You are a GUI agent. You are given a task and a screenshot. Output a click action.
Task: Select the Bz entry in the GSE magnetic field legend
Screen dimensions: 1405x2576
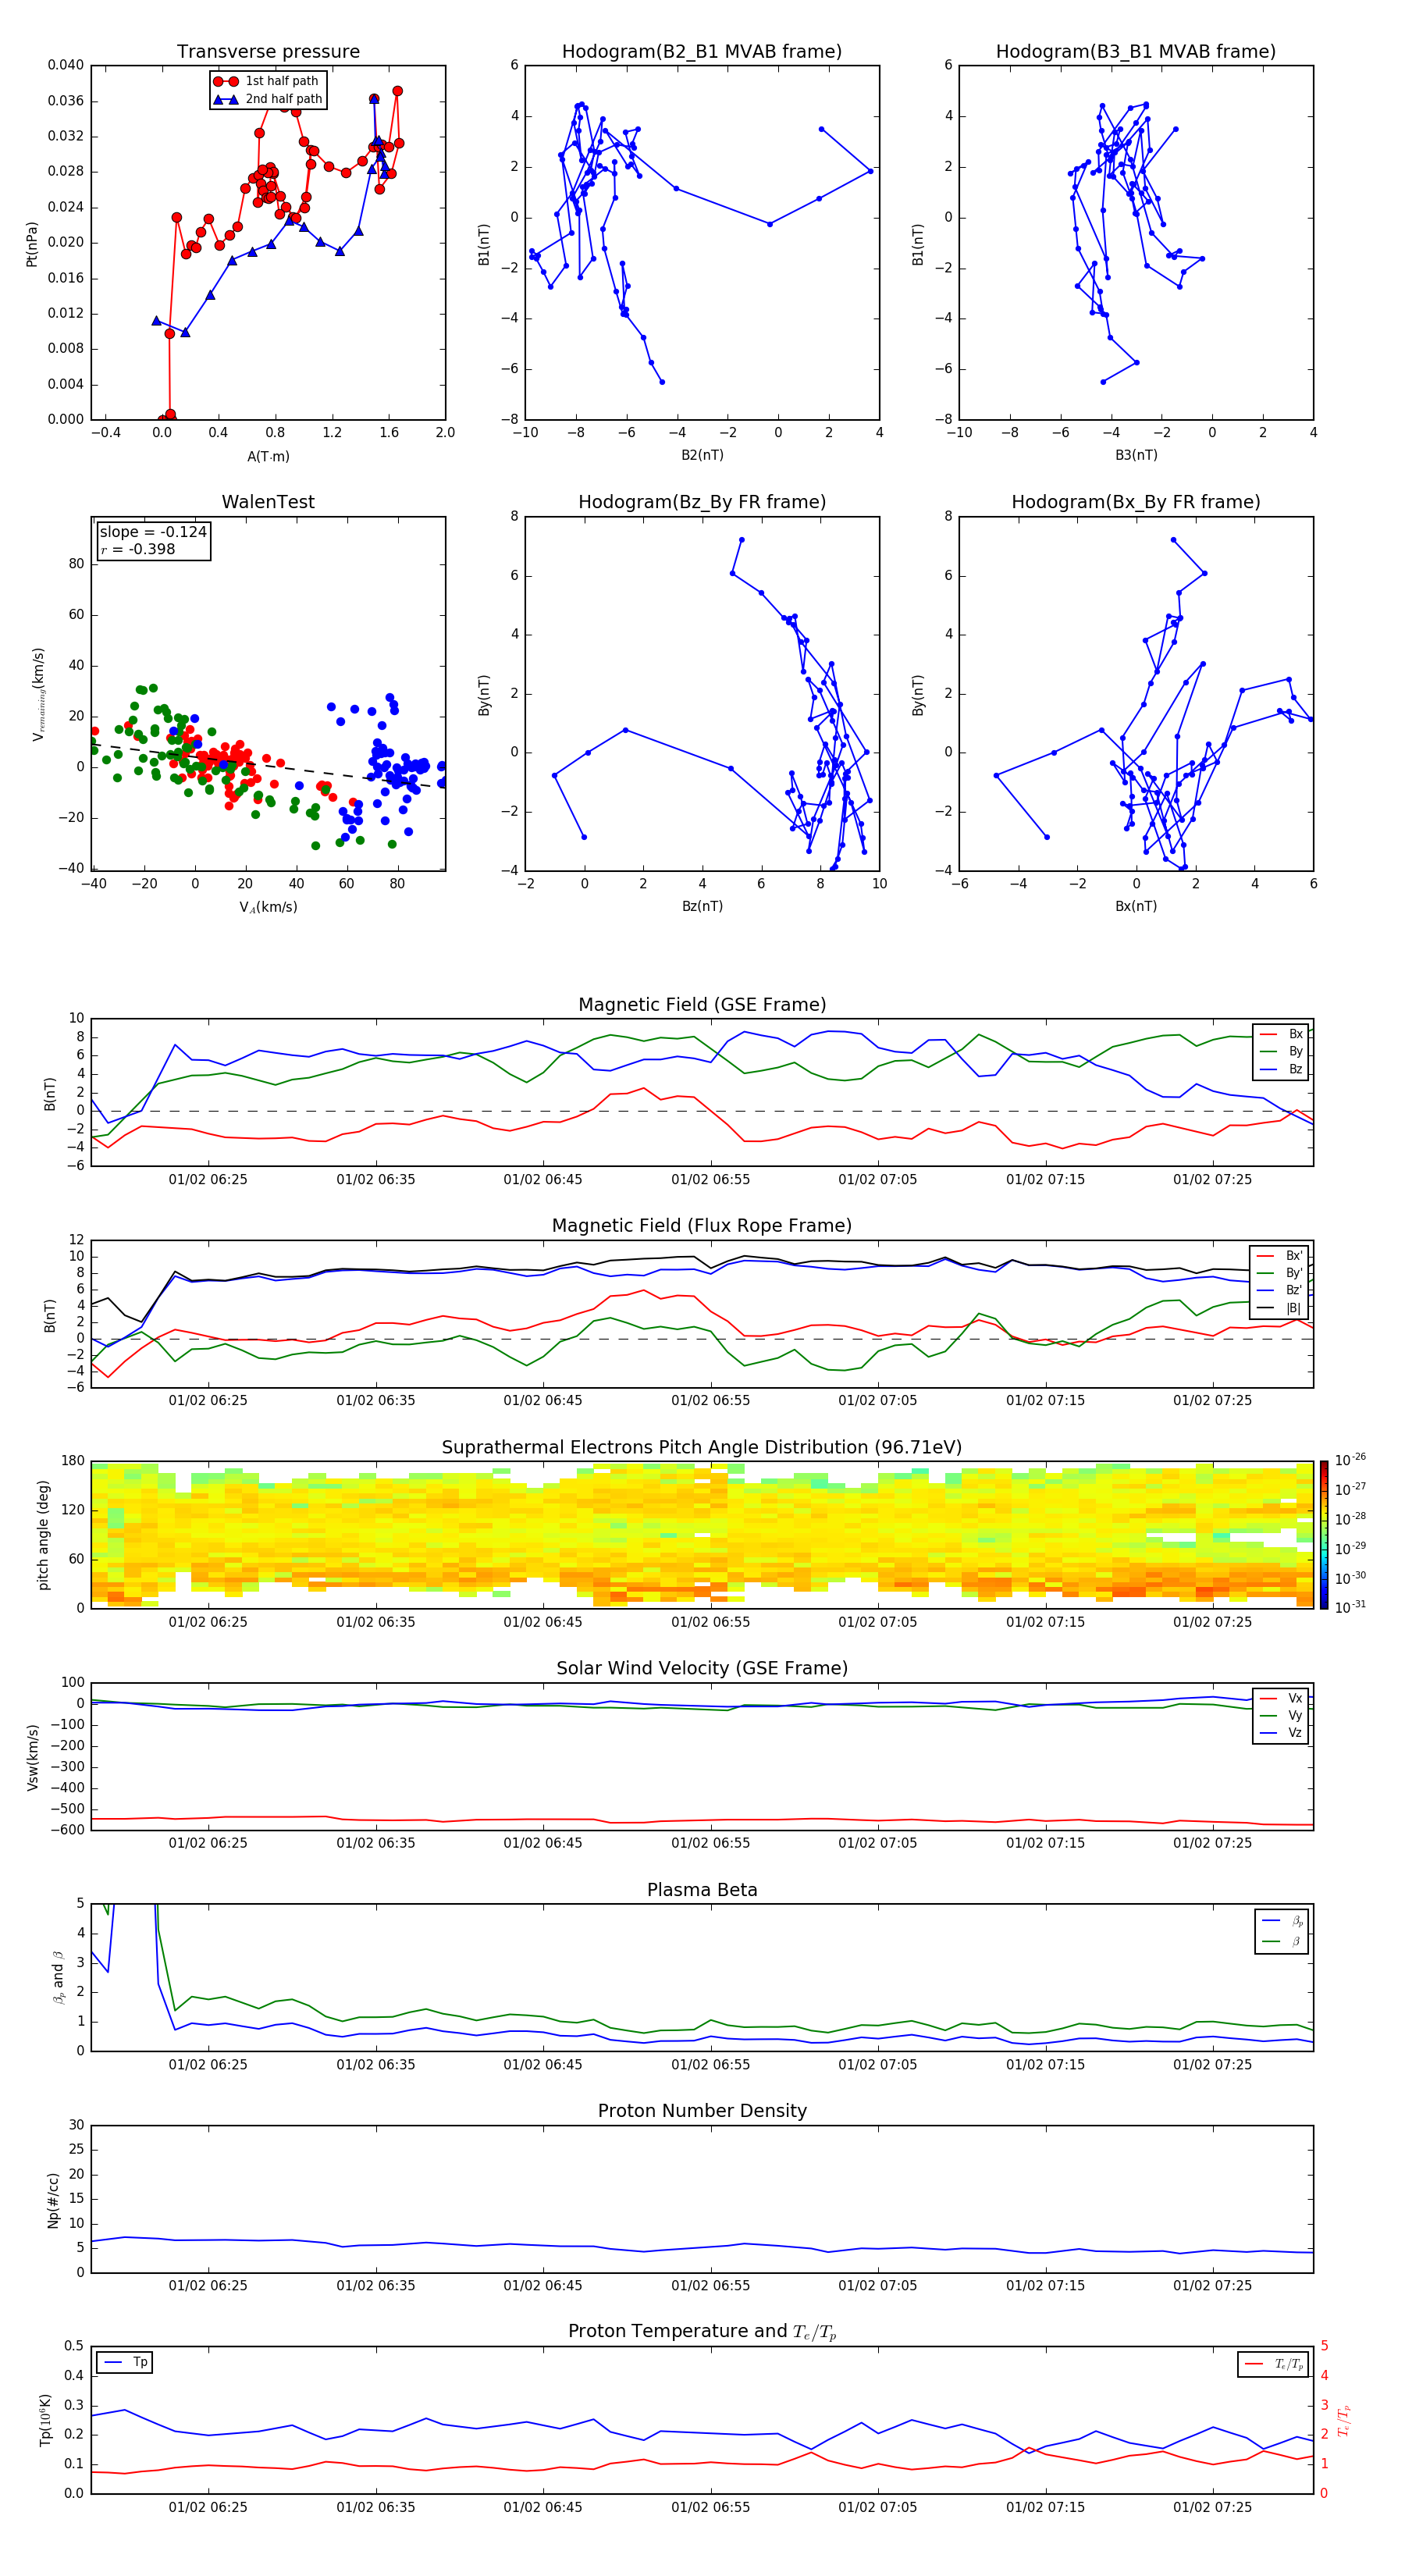coord(1281,1069)
